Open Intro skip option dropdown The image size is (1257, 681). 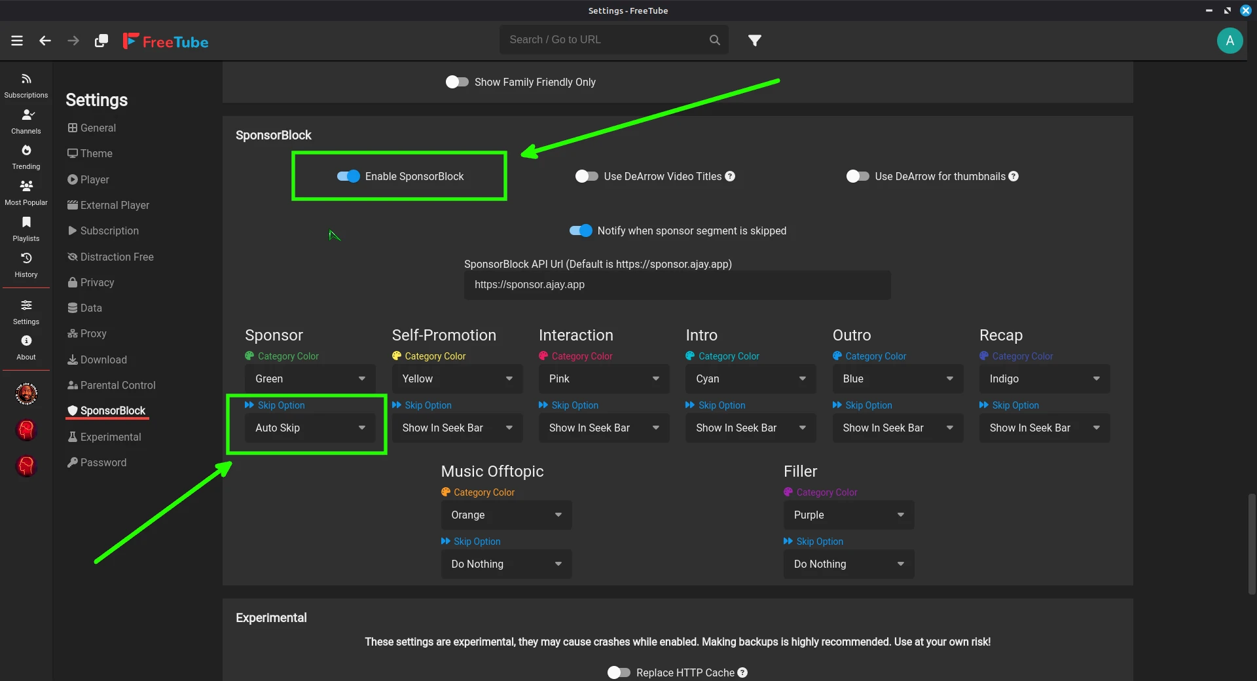[x=751, y=428]
